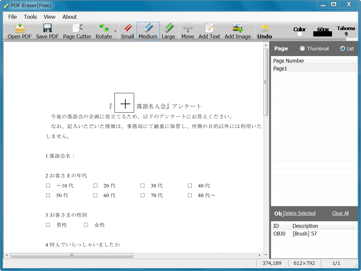Click the vertical scrollbar down arrow
361x271 pixels.
pos(266,255)
